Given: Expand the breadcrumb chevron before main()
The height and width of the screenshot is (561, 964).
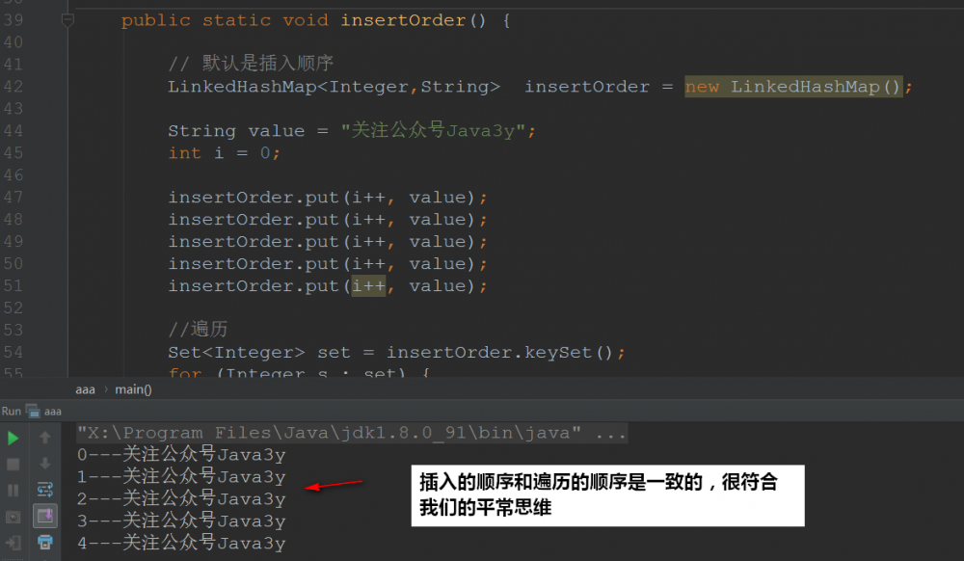Looking at the screenshot, I should pyautogui.click(x=106, y=388).
